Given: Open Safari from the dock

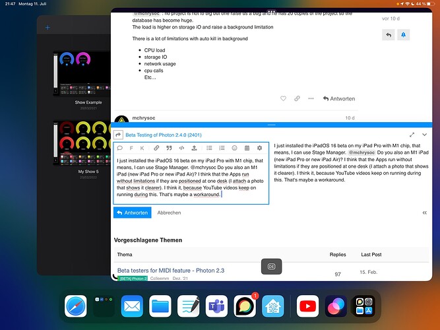Looking at the screenshot, I should [x=76, y=306].
